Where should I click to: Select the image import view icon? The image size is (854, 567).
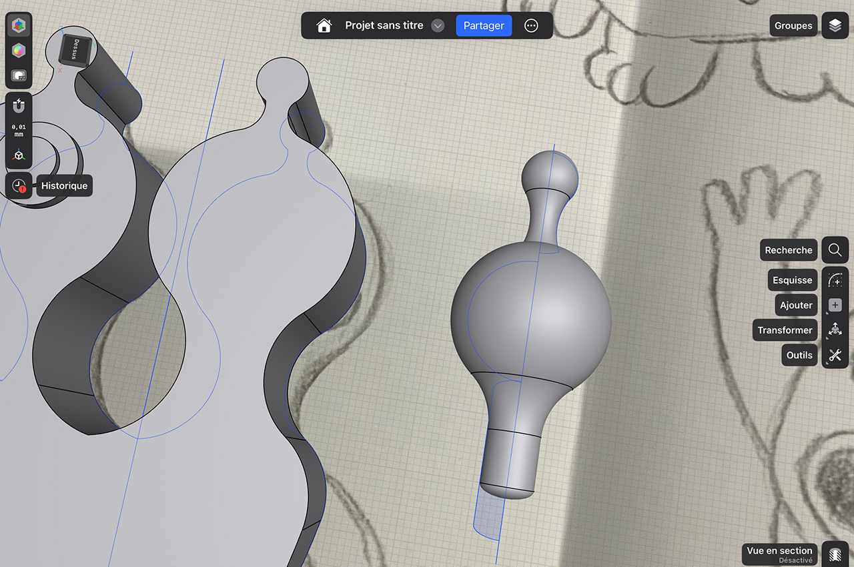(x=19, y=75)
